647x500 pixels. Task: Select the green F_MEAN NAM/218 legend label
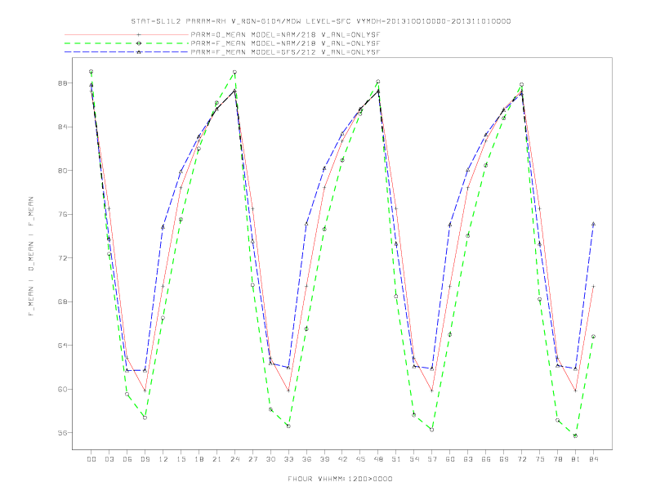point(285,43)
